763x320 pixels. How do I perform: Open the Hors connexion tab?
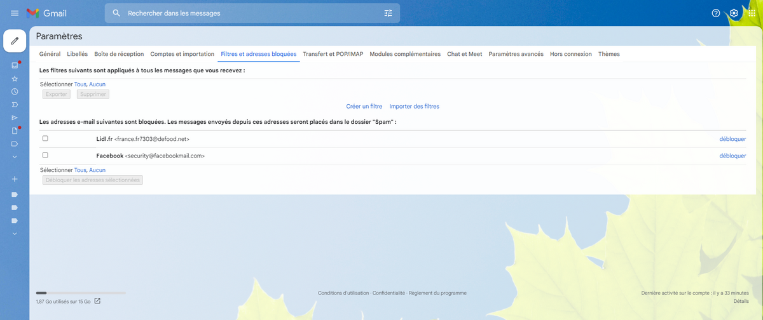tap(571, 54)
